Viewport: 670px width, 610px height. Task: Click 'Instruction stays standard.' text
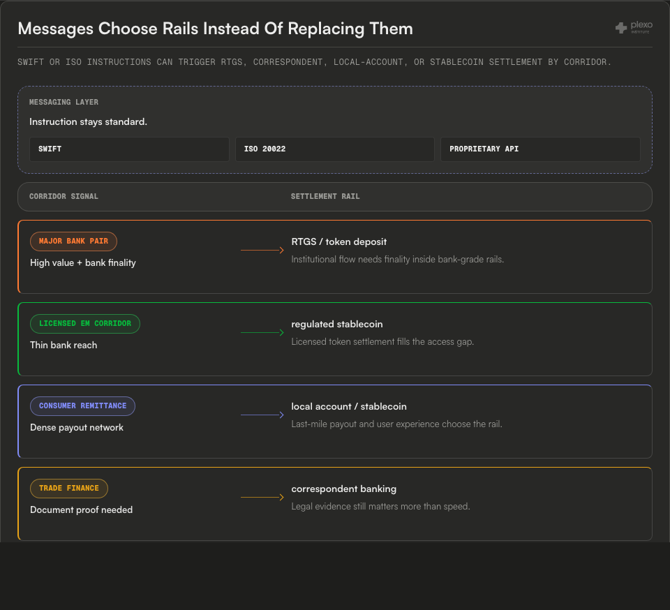[88, 121]
